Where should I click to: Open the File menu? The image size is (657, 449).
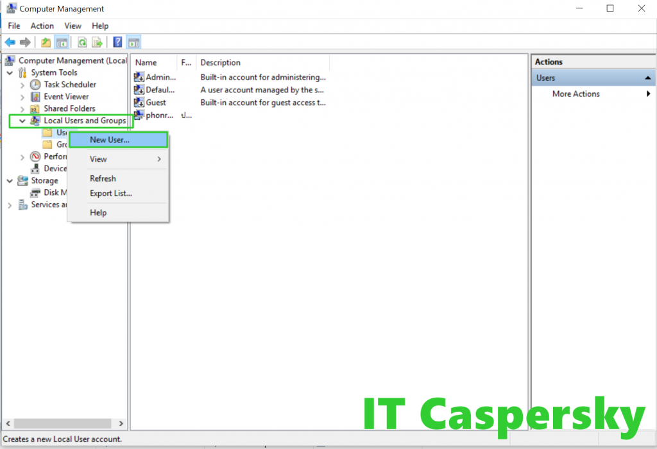(x=14, y=26)
